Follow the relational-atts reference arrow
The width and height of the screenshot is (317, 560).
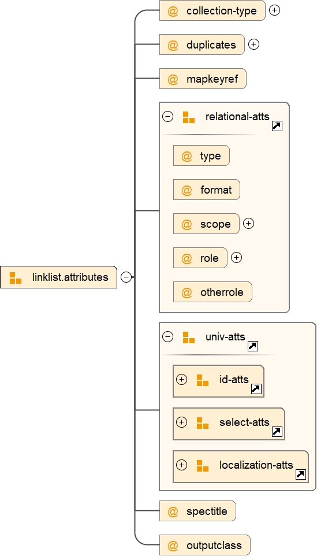[x=277, y=126]
